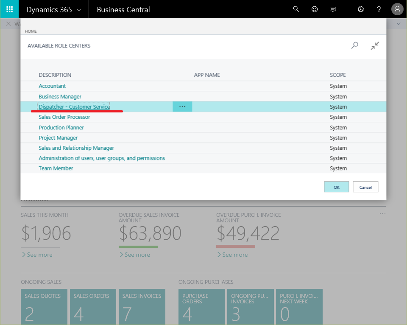Open the Dynamics 365 app launcher grid

click(x=9, y=9)
